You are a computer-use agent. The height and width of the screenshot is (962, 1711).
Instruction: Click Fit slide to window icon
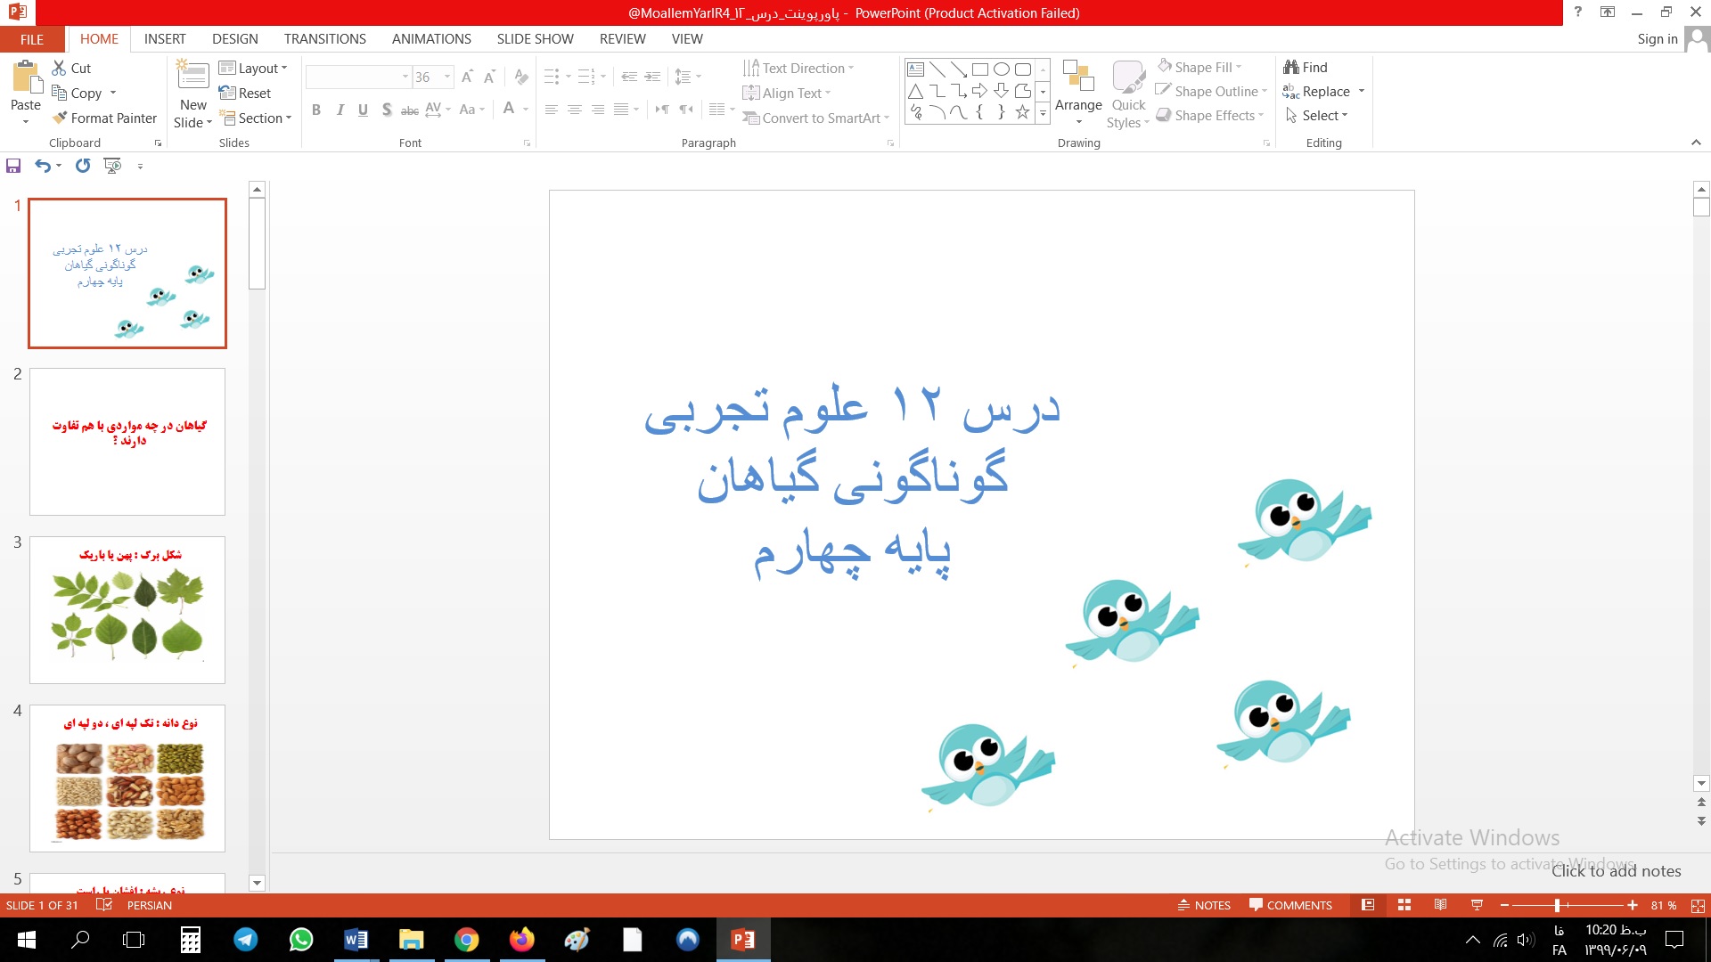coord(1698,905)
